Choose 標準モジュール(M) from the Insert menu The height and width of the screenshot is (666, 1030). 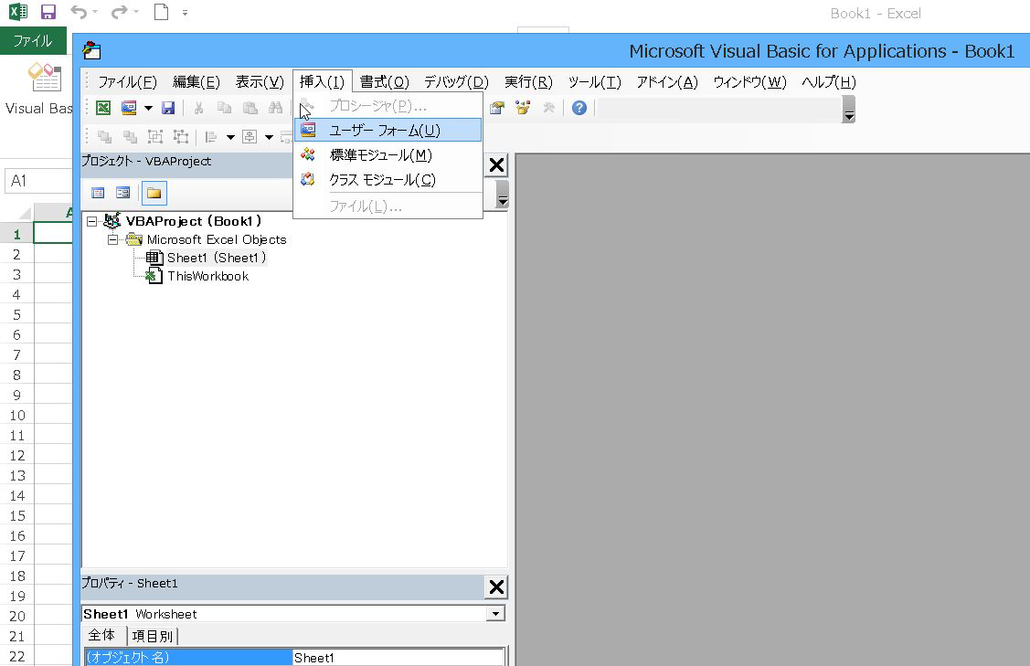point(388,155)
